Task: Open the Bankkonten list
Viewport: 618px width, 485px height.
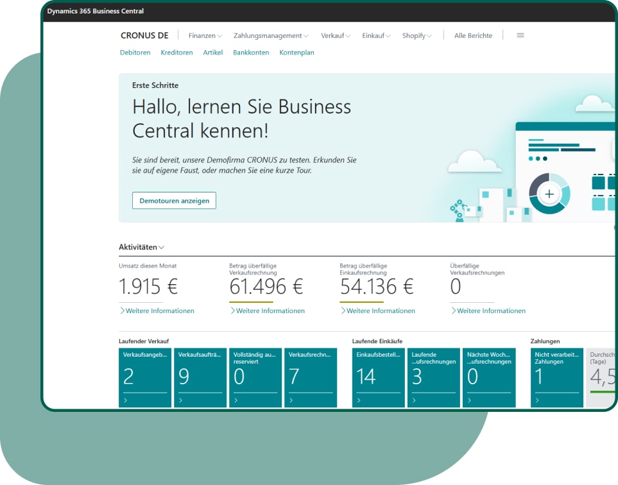Action: (251, 52)
